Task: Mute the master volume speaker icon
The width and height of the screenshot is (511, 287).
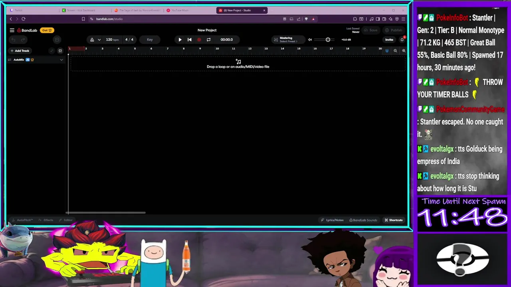Action: (x=310, y=39)
